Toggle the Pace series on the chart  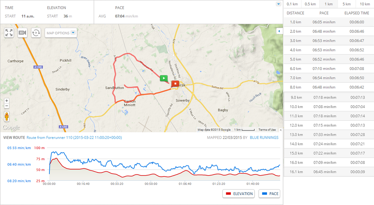point(269,194)
